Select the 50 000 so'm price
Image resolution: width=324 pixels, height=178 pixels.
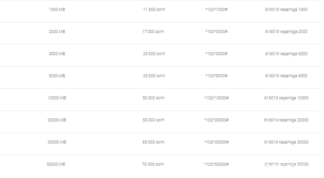[153, 98]
